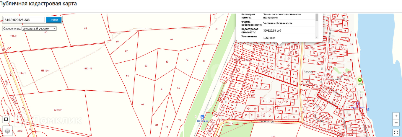Click parcel labeled 194/1

[x=23, y=73]
